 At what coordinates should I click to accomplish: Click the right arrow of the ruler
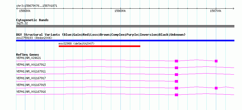[233, 9]
